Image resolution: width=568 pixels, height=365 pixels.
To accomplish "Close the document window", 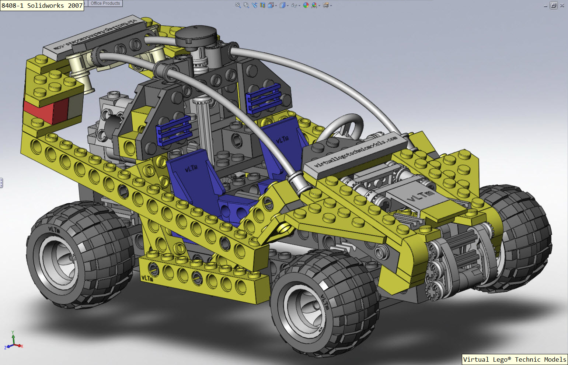I will coord(562,6).
